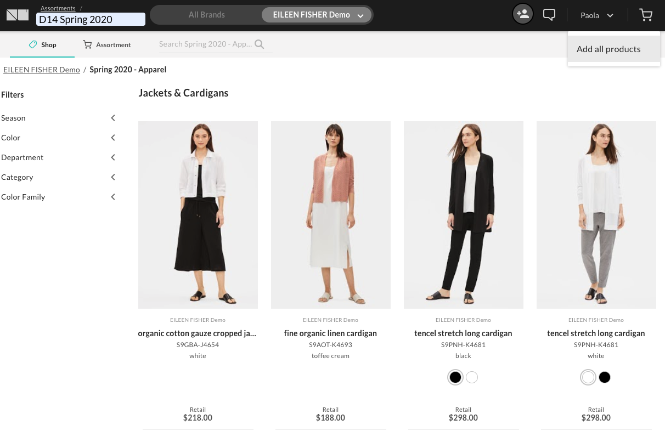Choose Add all products menu item
This screenshot has width=665, height=448.
click(608, 49)
